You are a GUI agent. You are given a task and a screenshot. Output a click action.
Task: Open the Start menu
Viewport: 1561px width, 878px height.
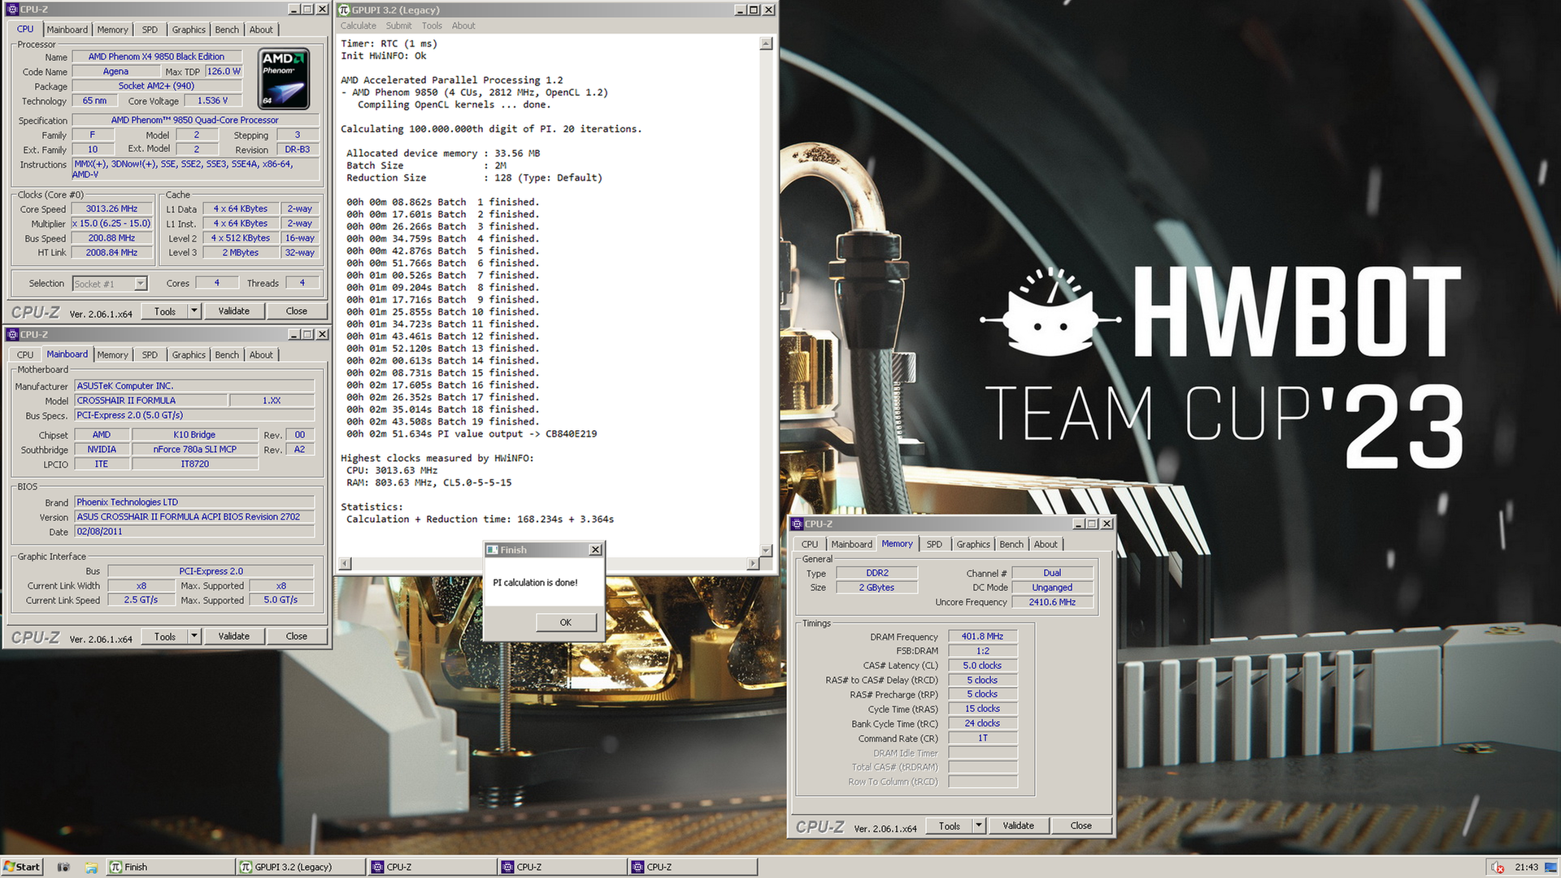[22, 867]
